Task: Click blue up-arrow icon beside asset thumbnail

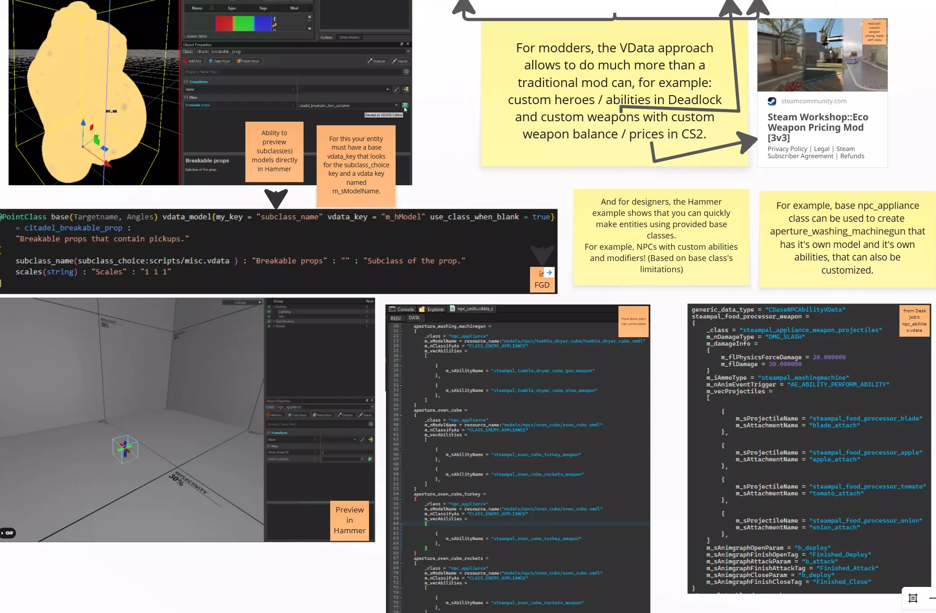Action: (275, 19)
